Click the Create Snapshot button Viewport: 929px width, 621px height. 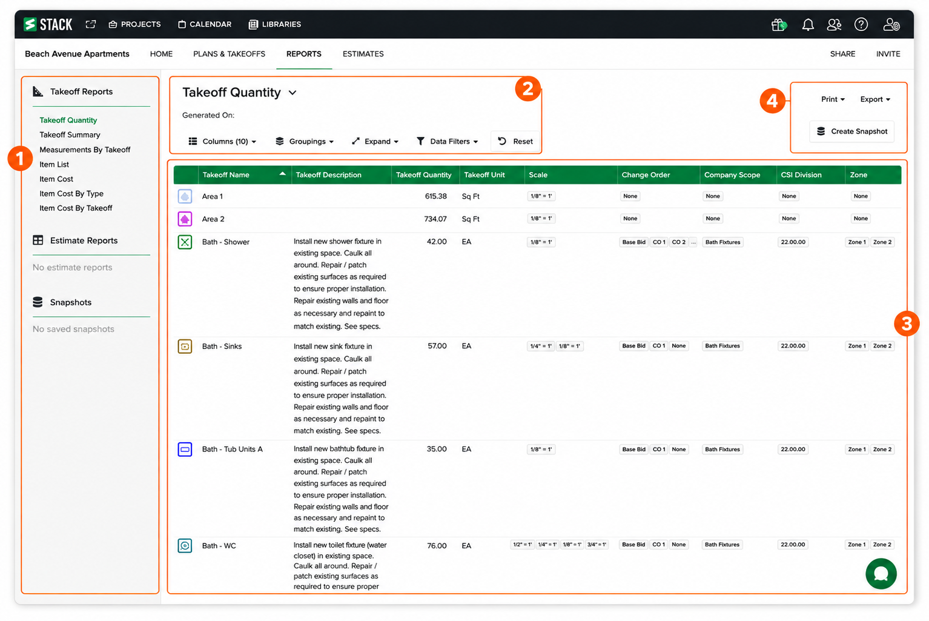click(x=851, y=131)
